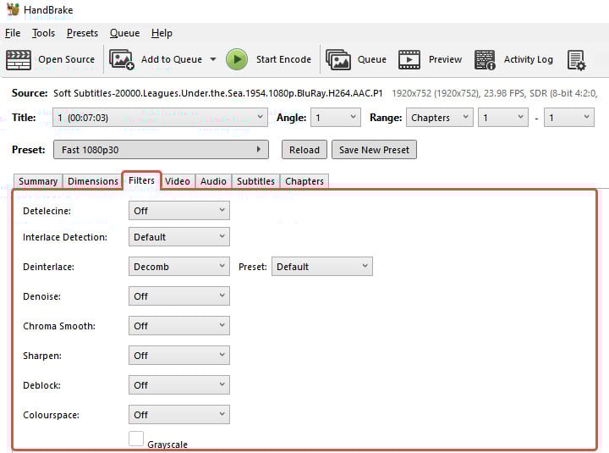Open the Title dropdown showing 1 (00:07:03)
The image size is (609, 453).
click(160, 118)
